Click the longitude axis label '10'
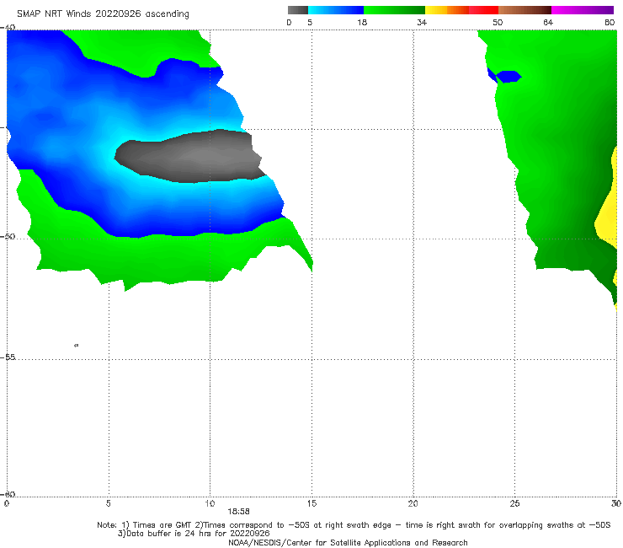 coord(210,503)
